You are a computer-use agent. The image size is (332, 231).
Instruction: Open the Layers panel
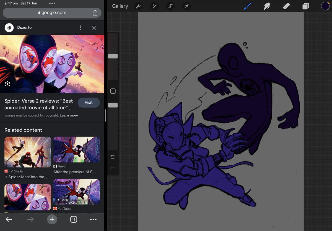point(306,6)
